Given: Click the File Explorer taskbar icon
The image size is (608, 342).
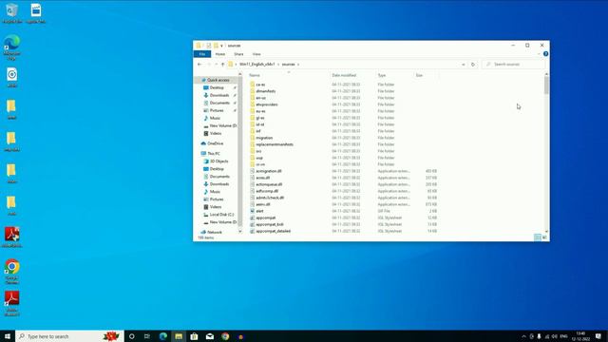Looking at the screenshot, I should pyautogui.click(x=179, y=336).
